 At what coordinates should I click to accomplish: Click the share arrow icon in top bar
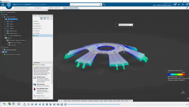(183, 4)
